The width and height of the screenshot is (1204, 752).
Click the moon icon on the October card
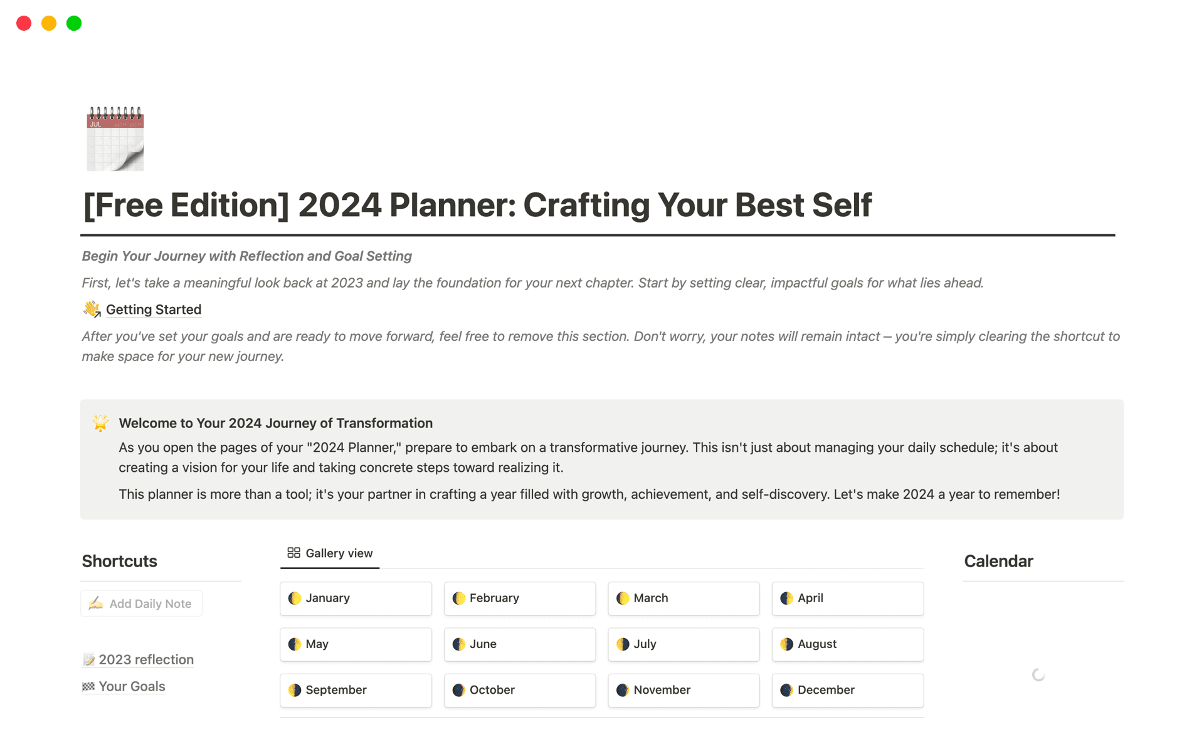459,690
